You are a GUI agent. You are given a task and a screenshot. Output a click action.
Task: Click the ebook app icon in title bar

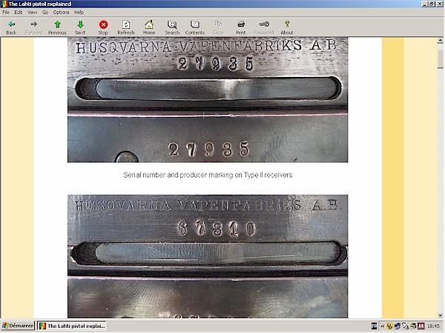(4, 4)
